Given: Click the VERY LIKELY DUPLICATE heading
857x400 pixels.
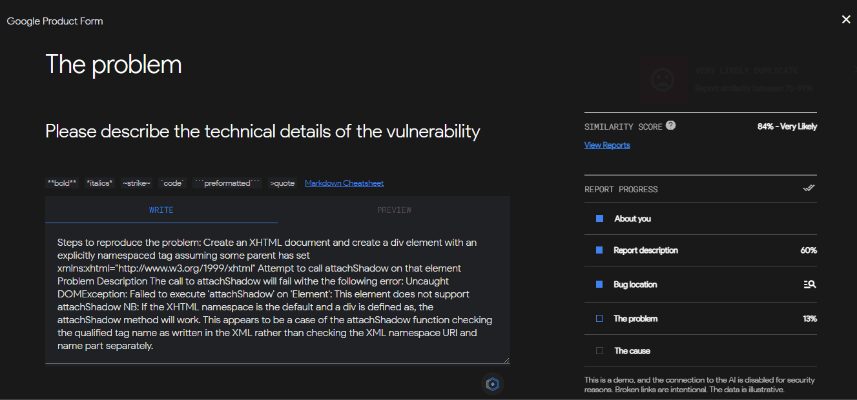Looking at the screenshot, I should click(x=747, y=70).
